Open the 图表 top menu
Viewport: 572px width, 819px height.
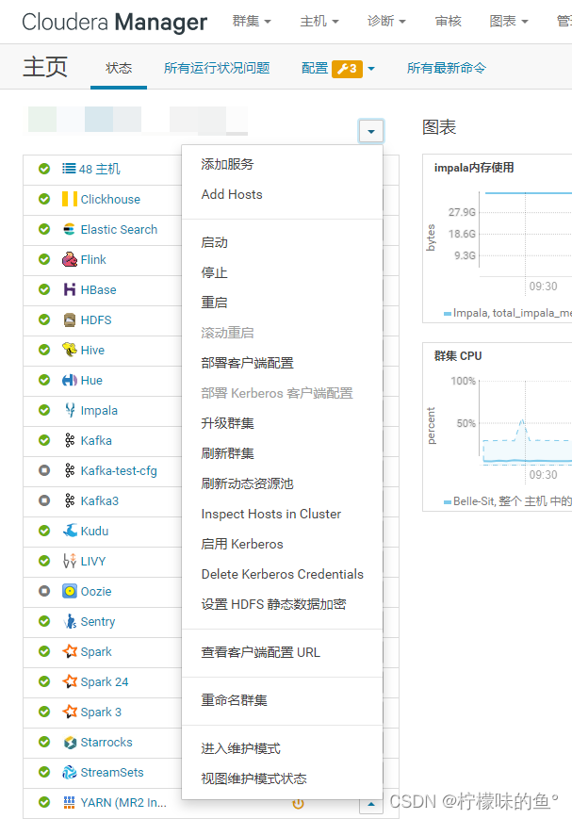coord(509,22)
